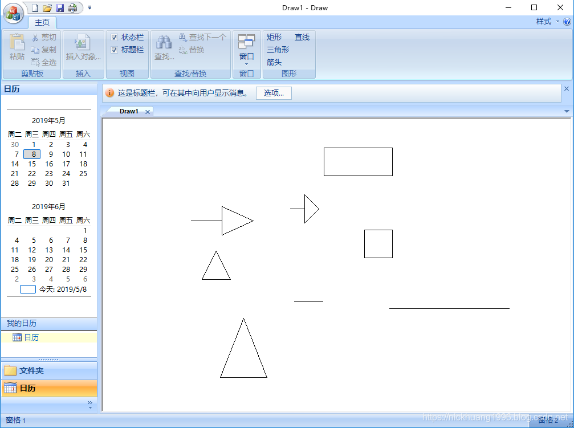
Task: Create a new document from quick access toolbar
Action: [x=35, y=7]
